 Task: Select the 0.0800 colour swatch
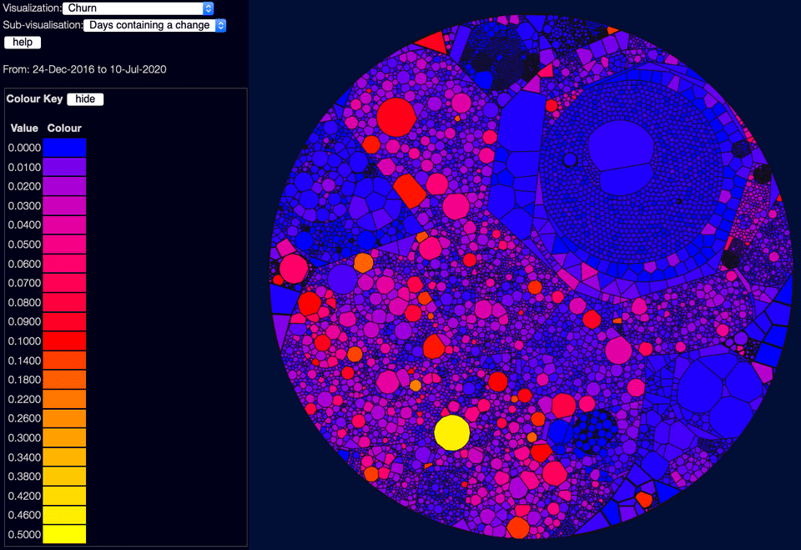[64, 302]
